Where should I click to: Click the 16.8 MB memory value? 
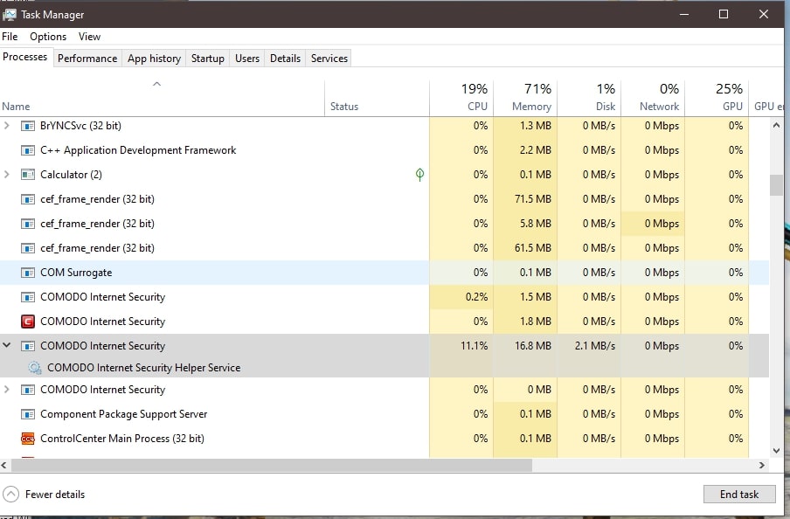533,346
